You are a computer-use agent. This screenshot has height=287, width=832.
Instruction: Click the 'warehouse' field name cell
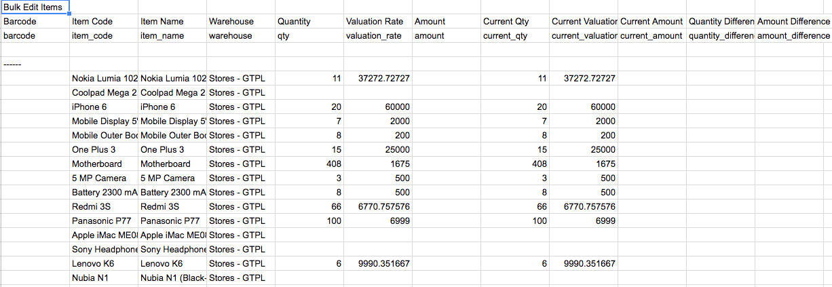pyautogui.click(x=240, y=36)
